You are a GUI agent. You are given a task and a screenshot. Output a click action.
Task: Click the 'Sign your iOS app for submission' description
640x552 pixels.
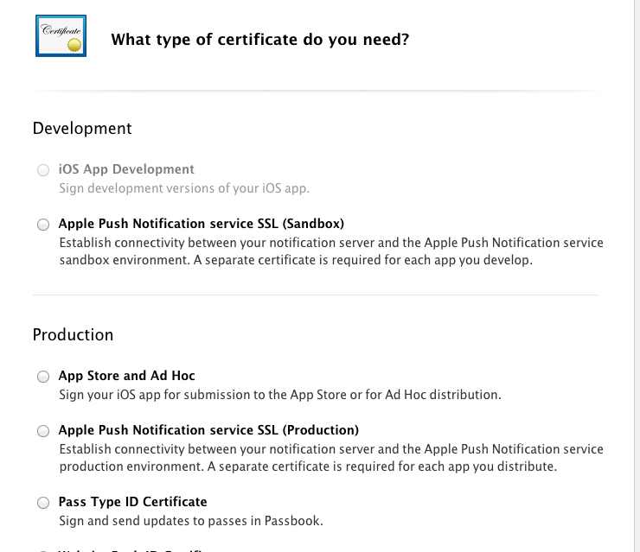pos(280,395)
